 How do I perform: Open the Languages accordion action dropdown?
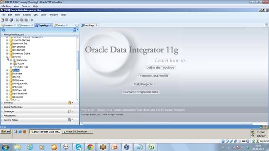(70, 111)
